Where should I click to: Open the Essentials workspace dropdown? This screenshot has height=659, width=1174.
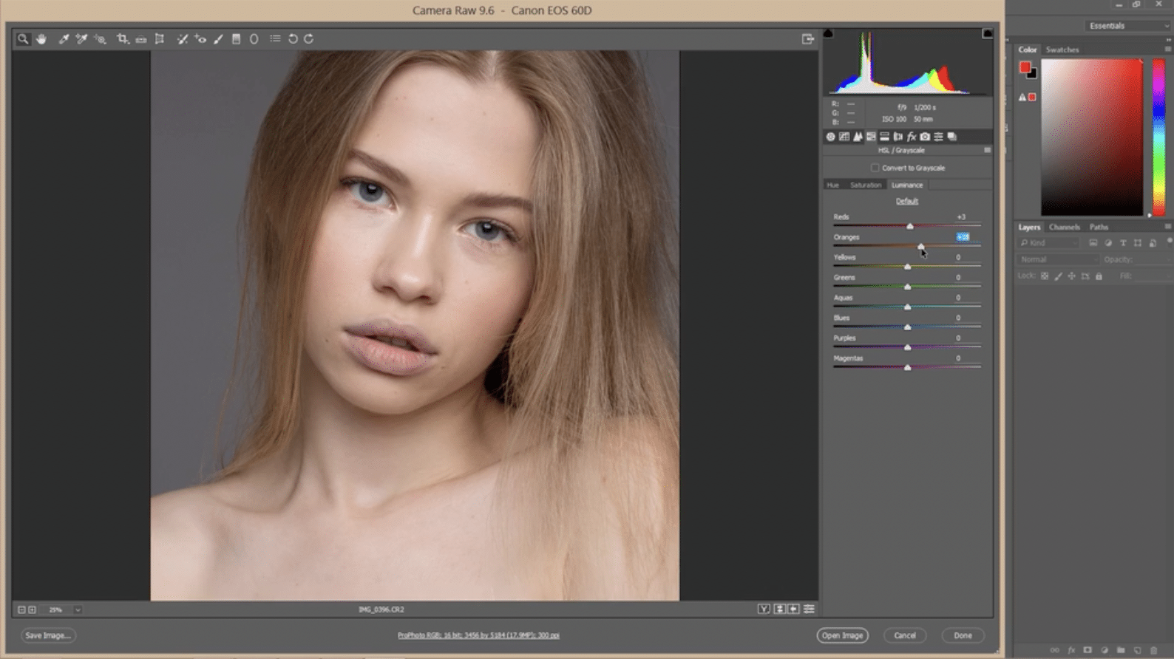tap(1128, 26)
